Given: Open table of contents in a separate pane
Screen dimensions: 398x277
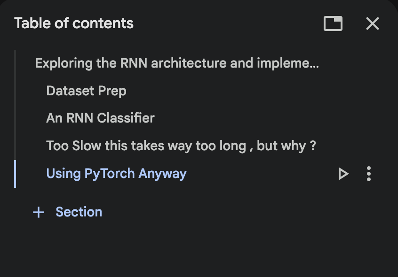Looking at the screenshot, I should (x=333, y=23).
